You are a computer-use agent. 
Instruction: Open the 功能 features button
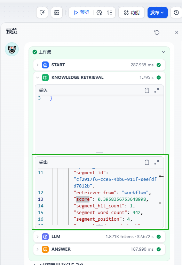pos(132,13)
